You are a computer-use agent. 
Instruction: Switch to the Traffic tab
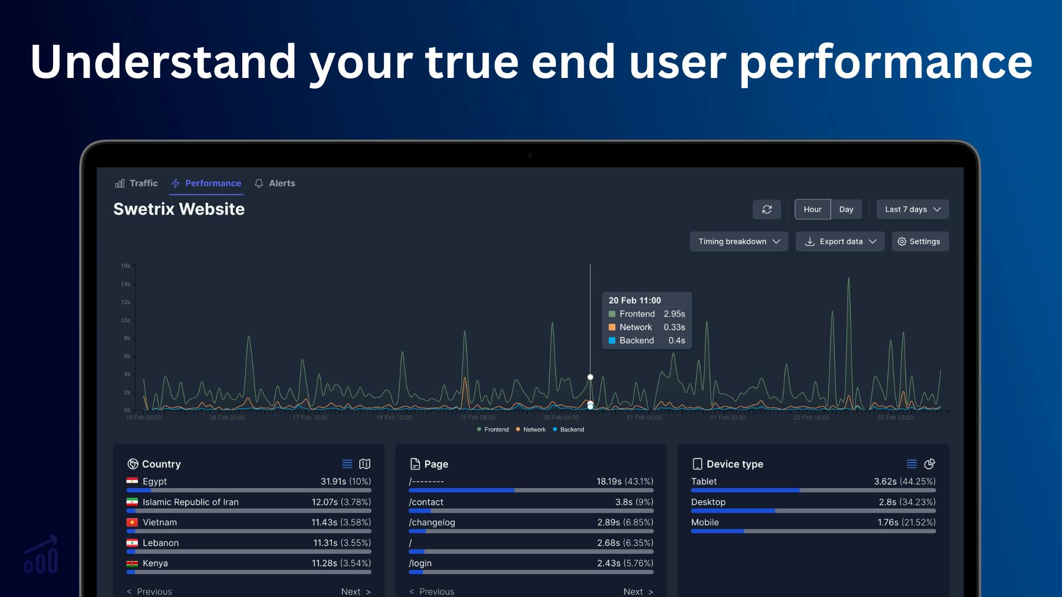[x=143, y=183]
